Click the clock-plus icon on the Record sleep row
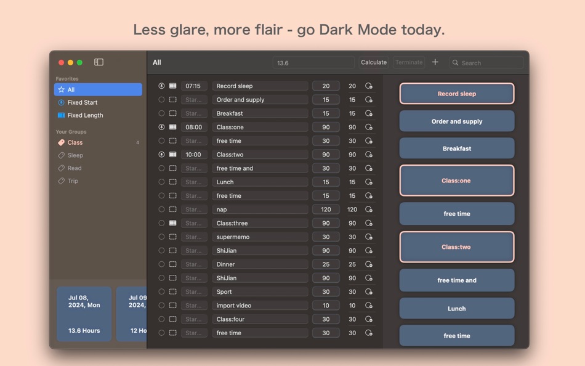This screenshot has height=366, width=585. pos(368,86)
